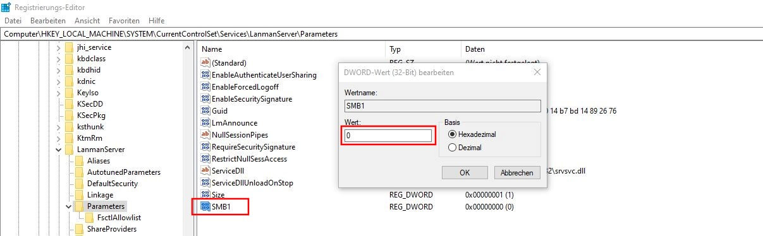This screenshot has width=763, height=236.
Task: Select the kbdclass folder icon
Action: (x=69, y=59)
